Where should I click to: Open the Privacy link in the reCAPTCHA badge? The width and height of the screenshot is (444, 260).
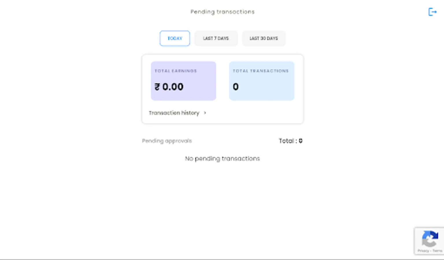tap(423, 251)
